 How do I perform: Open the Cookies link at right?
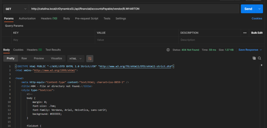coord(257,18)
